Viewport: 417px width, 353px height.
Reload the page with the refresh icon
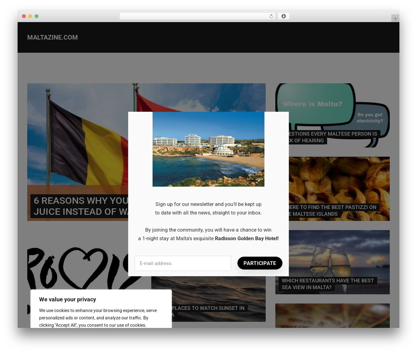[271, 16]
